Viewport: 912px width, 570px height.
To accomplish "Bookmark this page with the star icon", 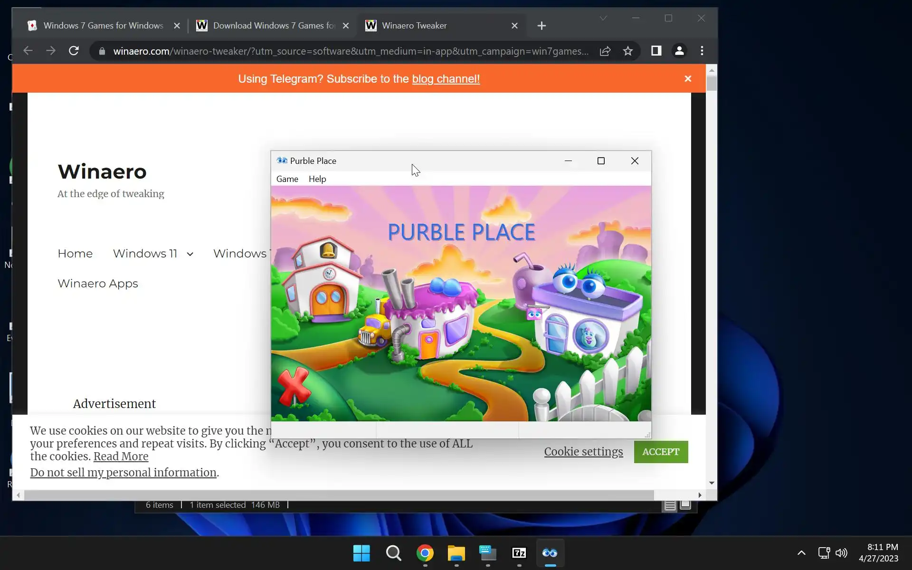I will tap(628, 51).
